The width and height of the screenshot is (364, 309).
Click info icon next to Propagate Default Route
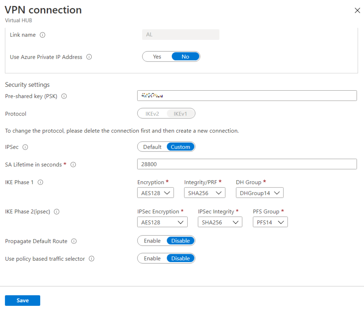point(74,241)
